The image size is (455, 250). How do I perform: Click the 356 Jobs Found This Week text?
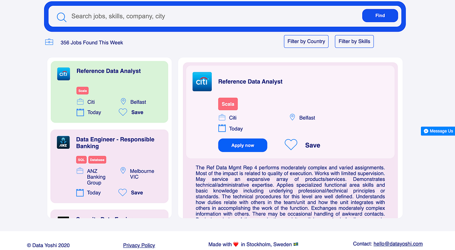tap(91, 43)
